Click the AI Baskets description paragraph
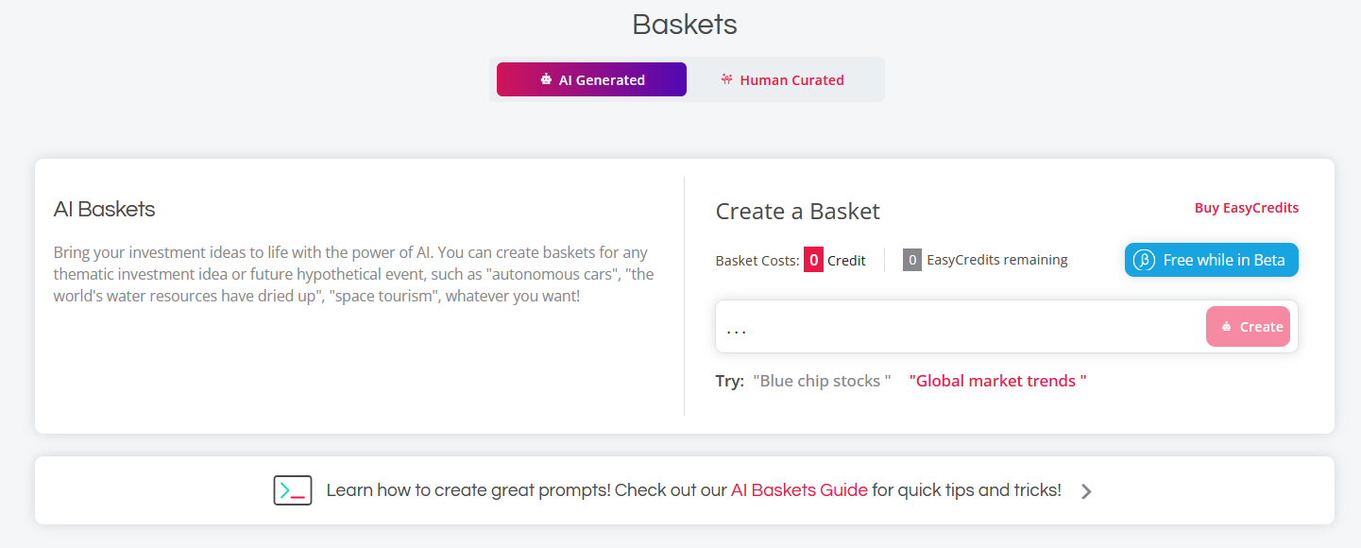 pos(354,274)
